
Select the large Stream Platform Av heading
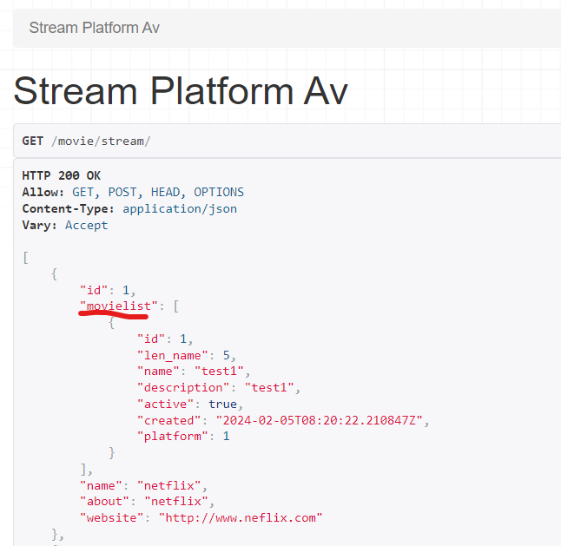point(181,91)
